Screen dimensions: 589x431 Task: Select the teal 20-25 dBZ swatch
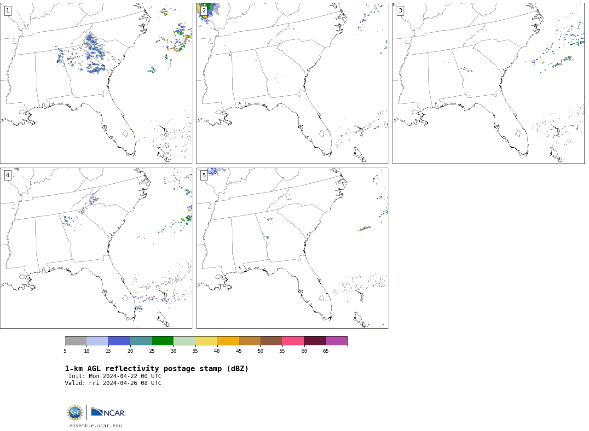tap(141, 341)
